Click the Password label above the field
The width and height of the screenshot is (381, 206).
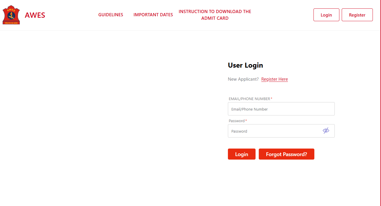click(x=237, y=121)
